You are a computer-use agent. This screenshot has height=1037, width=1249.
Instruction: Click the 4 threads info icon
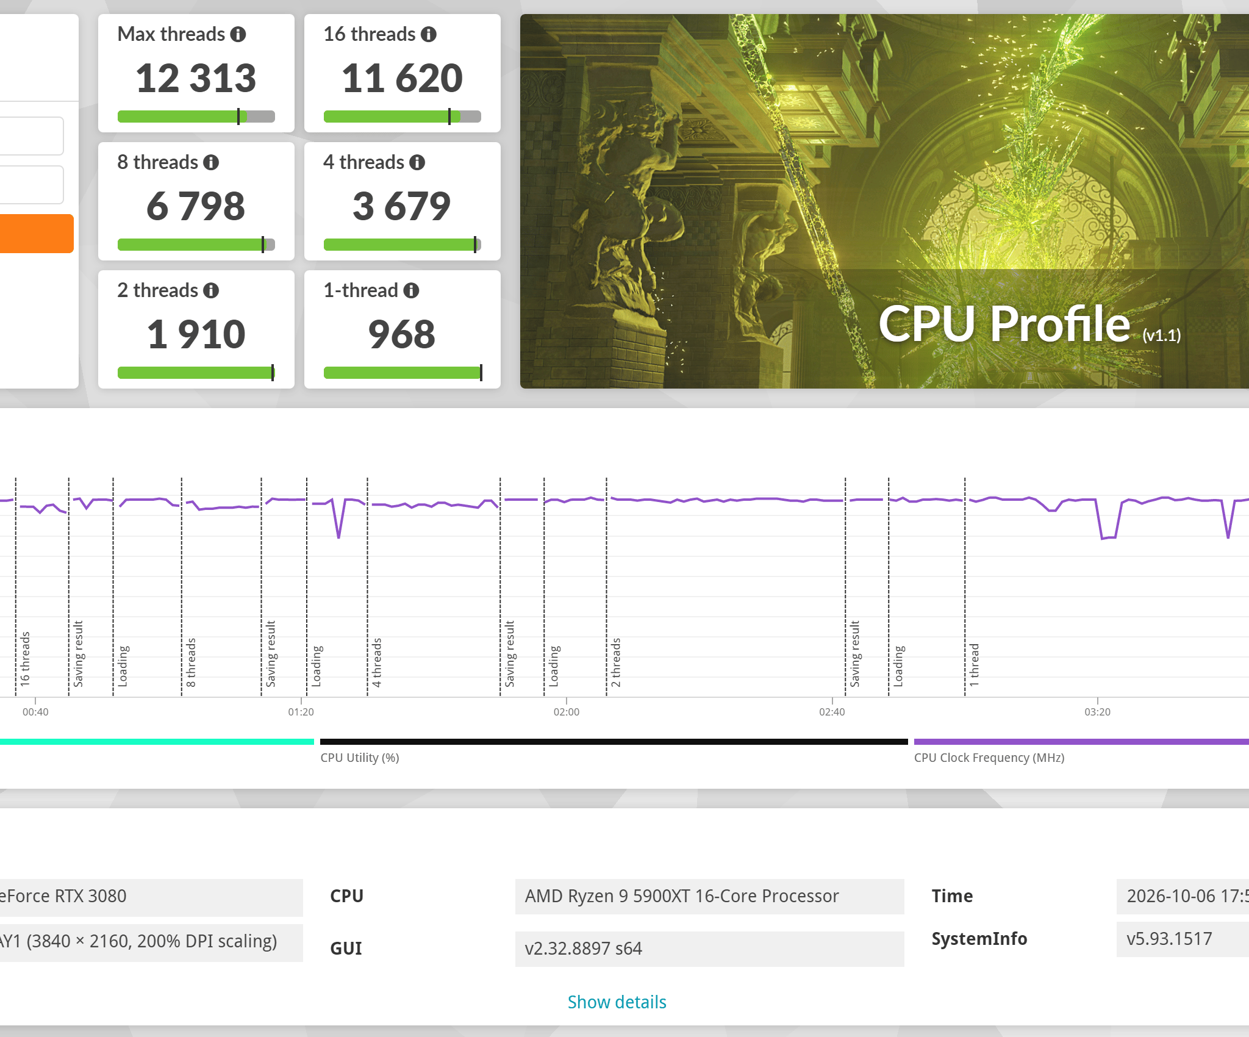pos(417,163)
